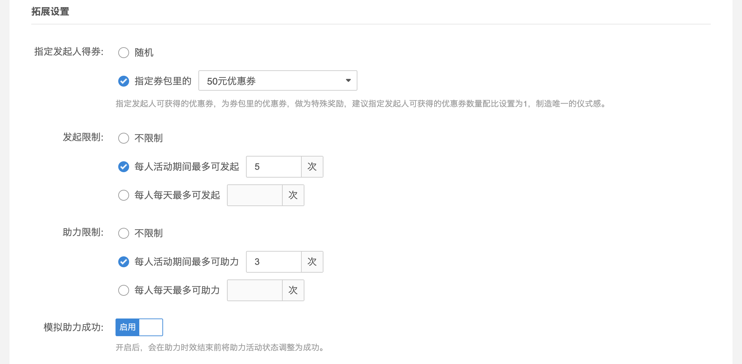Toggle the 模拟助力成功 启用 switch
Viewport: 742px width, 364px height.
click(x=139, y=327)
